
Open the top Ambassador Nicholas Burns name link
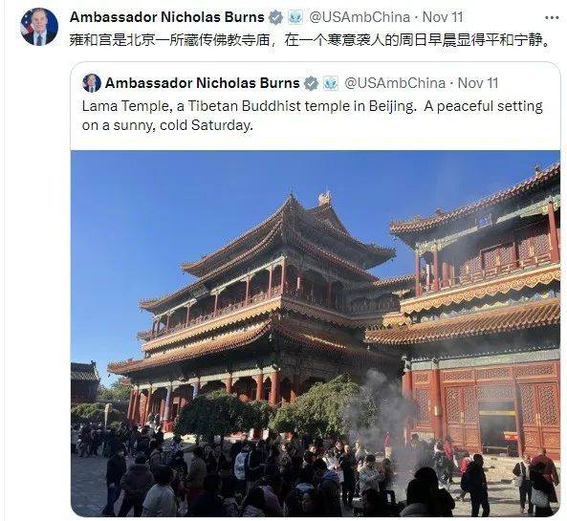pyautogui.click(x=166, y=17)
